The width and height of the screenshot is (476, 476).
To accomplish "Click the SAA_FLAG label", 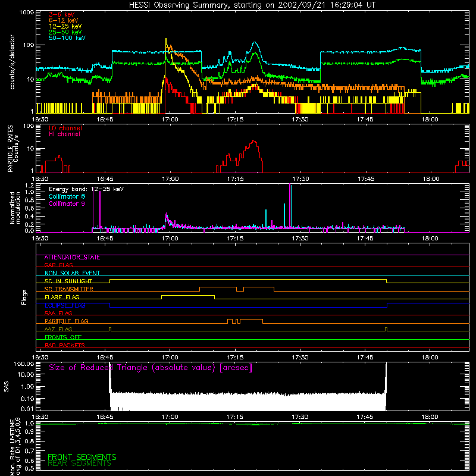I will click(58, 314).
